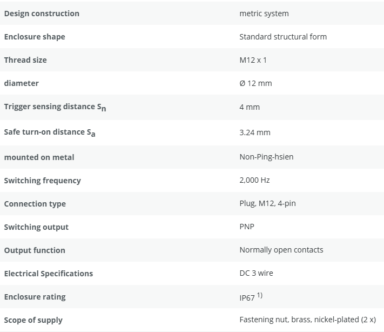
Task: Click the IP67 footnote 1) superscript
Action: point(260,295)
